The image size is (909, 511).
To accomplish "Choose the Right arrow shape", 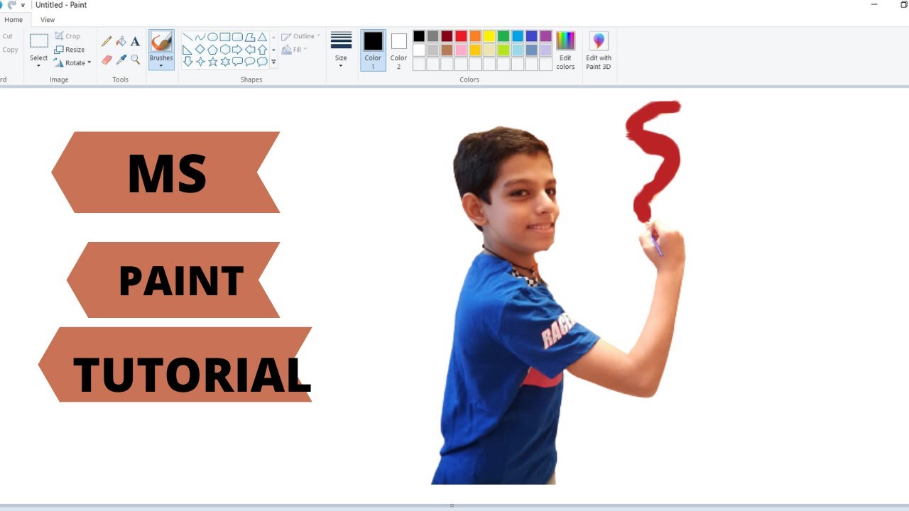I will pos(237,50).
